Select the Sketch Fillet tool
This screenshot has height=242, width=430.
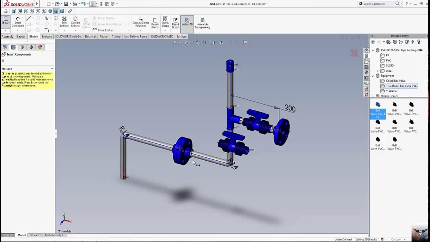pyautogui.click(x=46, y=30)
